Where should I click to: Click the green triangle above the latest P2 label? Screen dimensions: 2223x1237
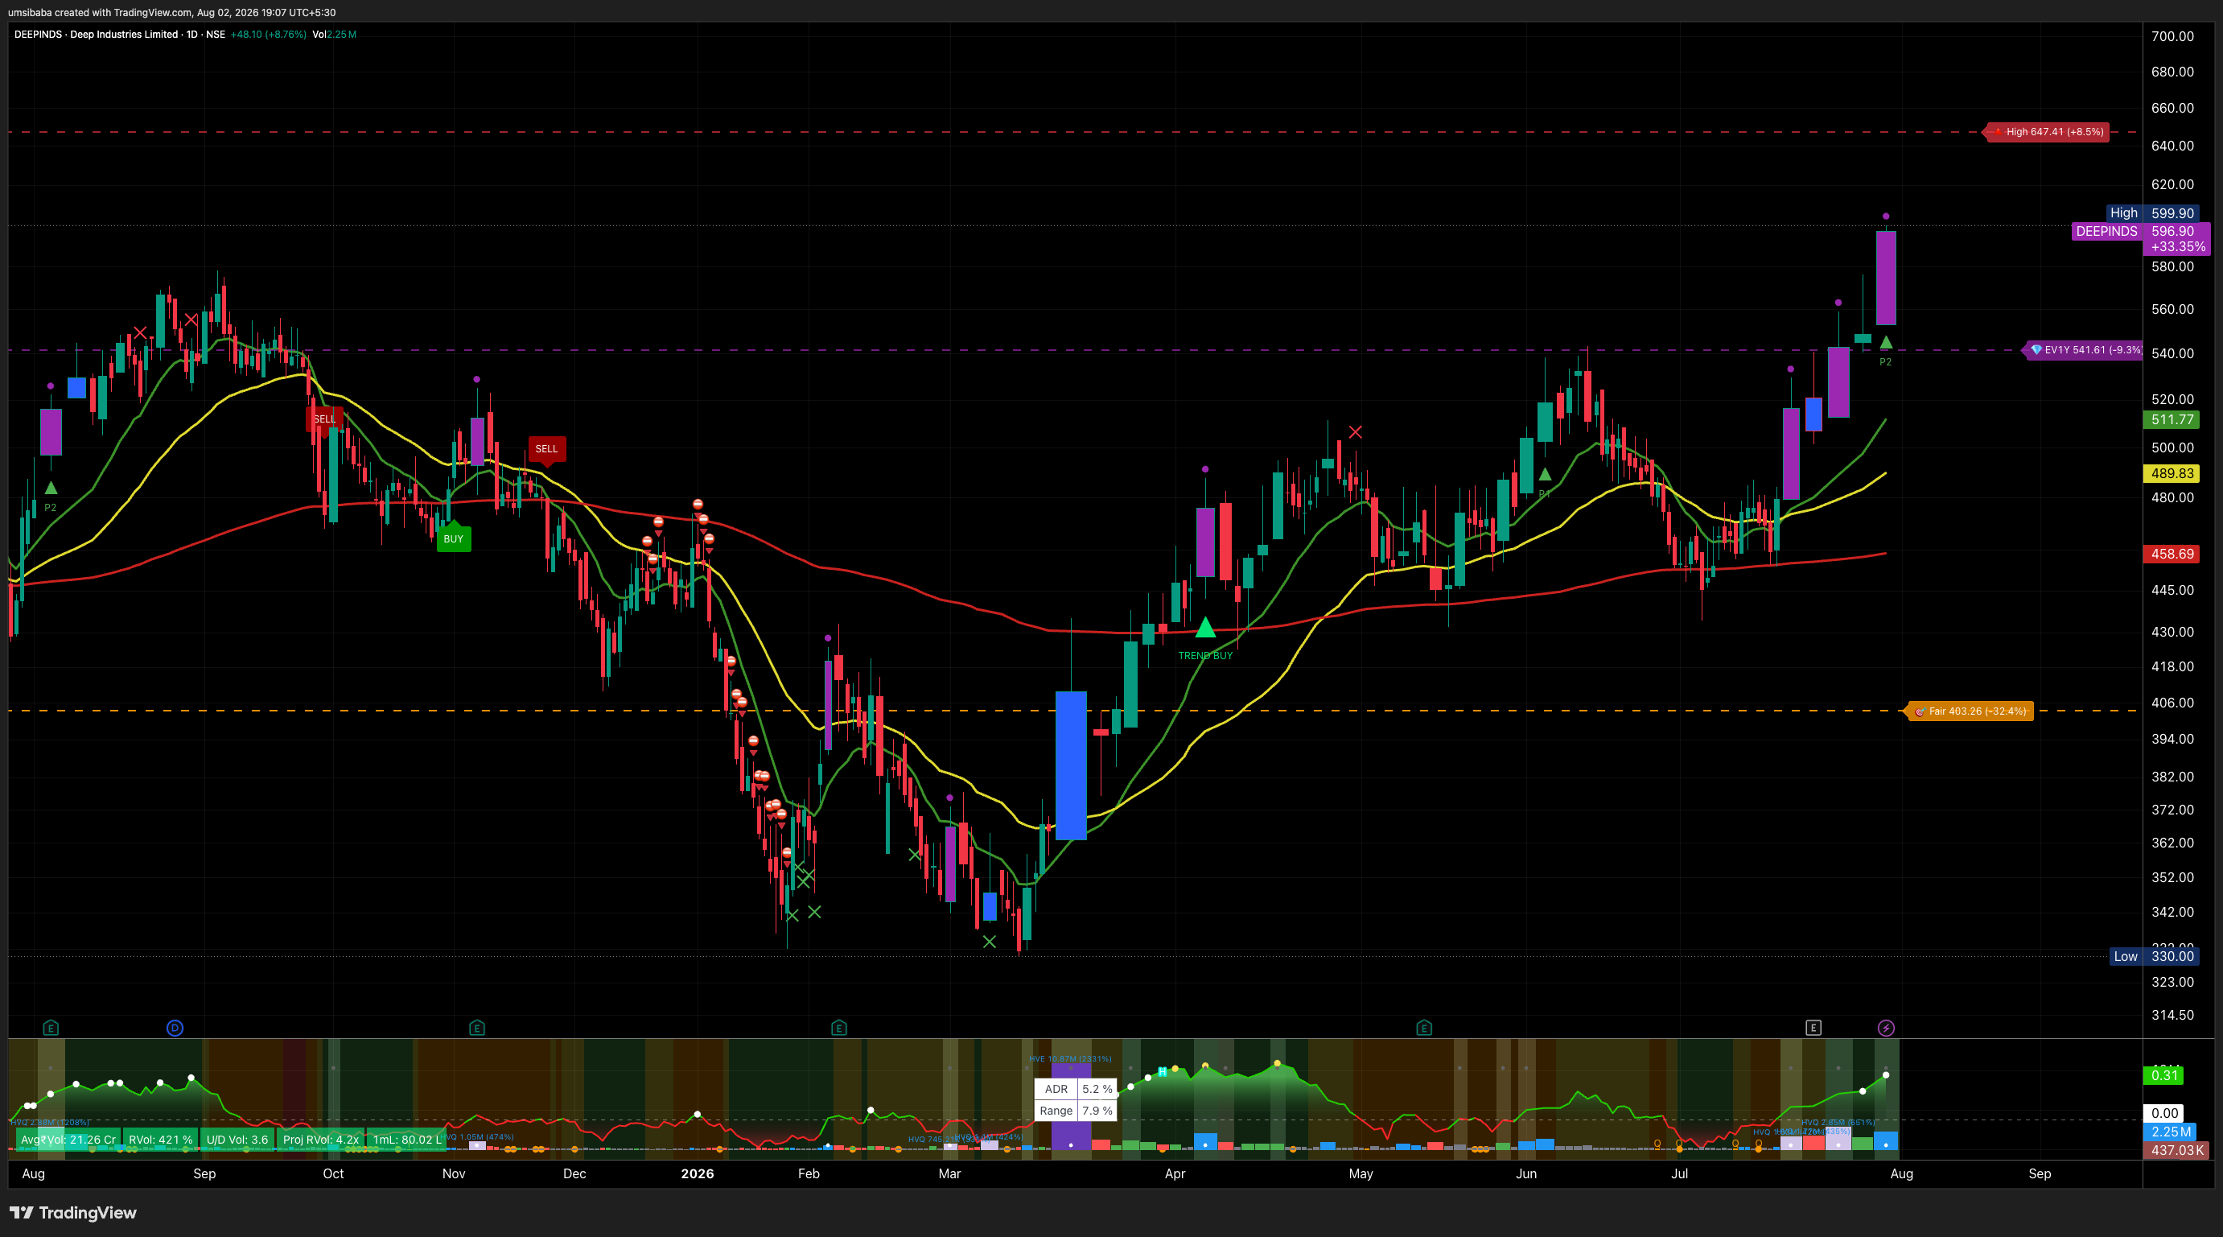[1886, 343]
